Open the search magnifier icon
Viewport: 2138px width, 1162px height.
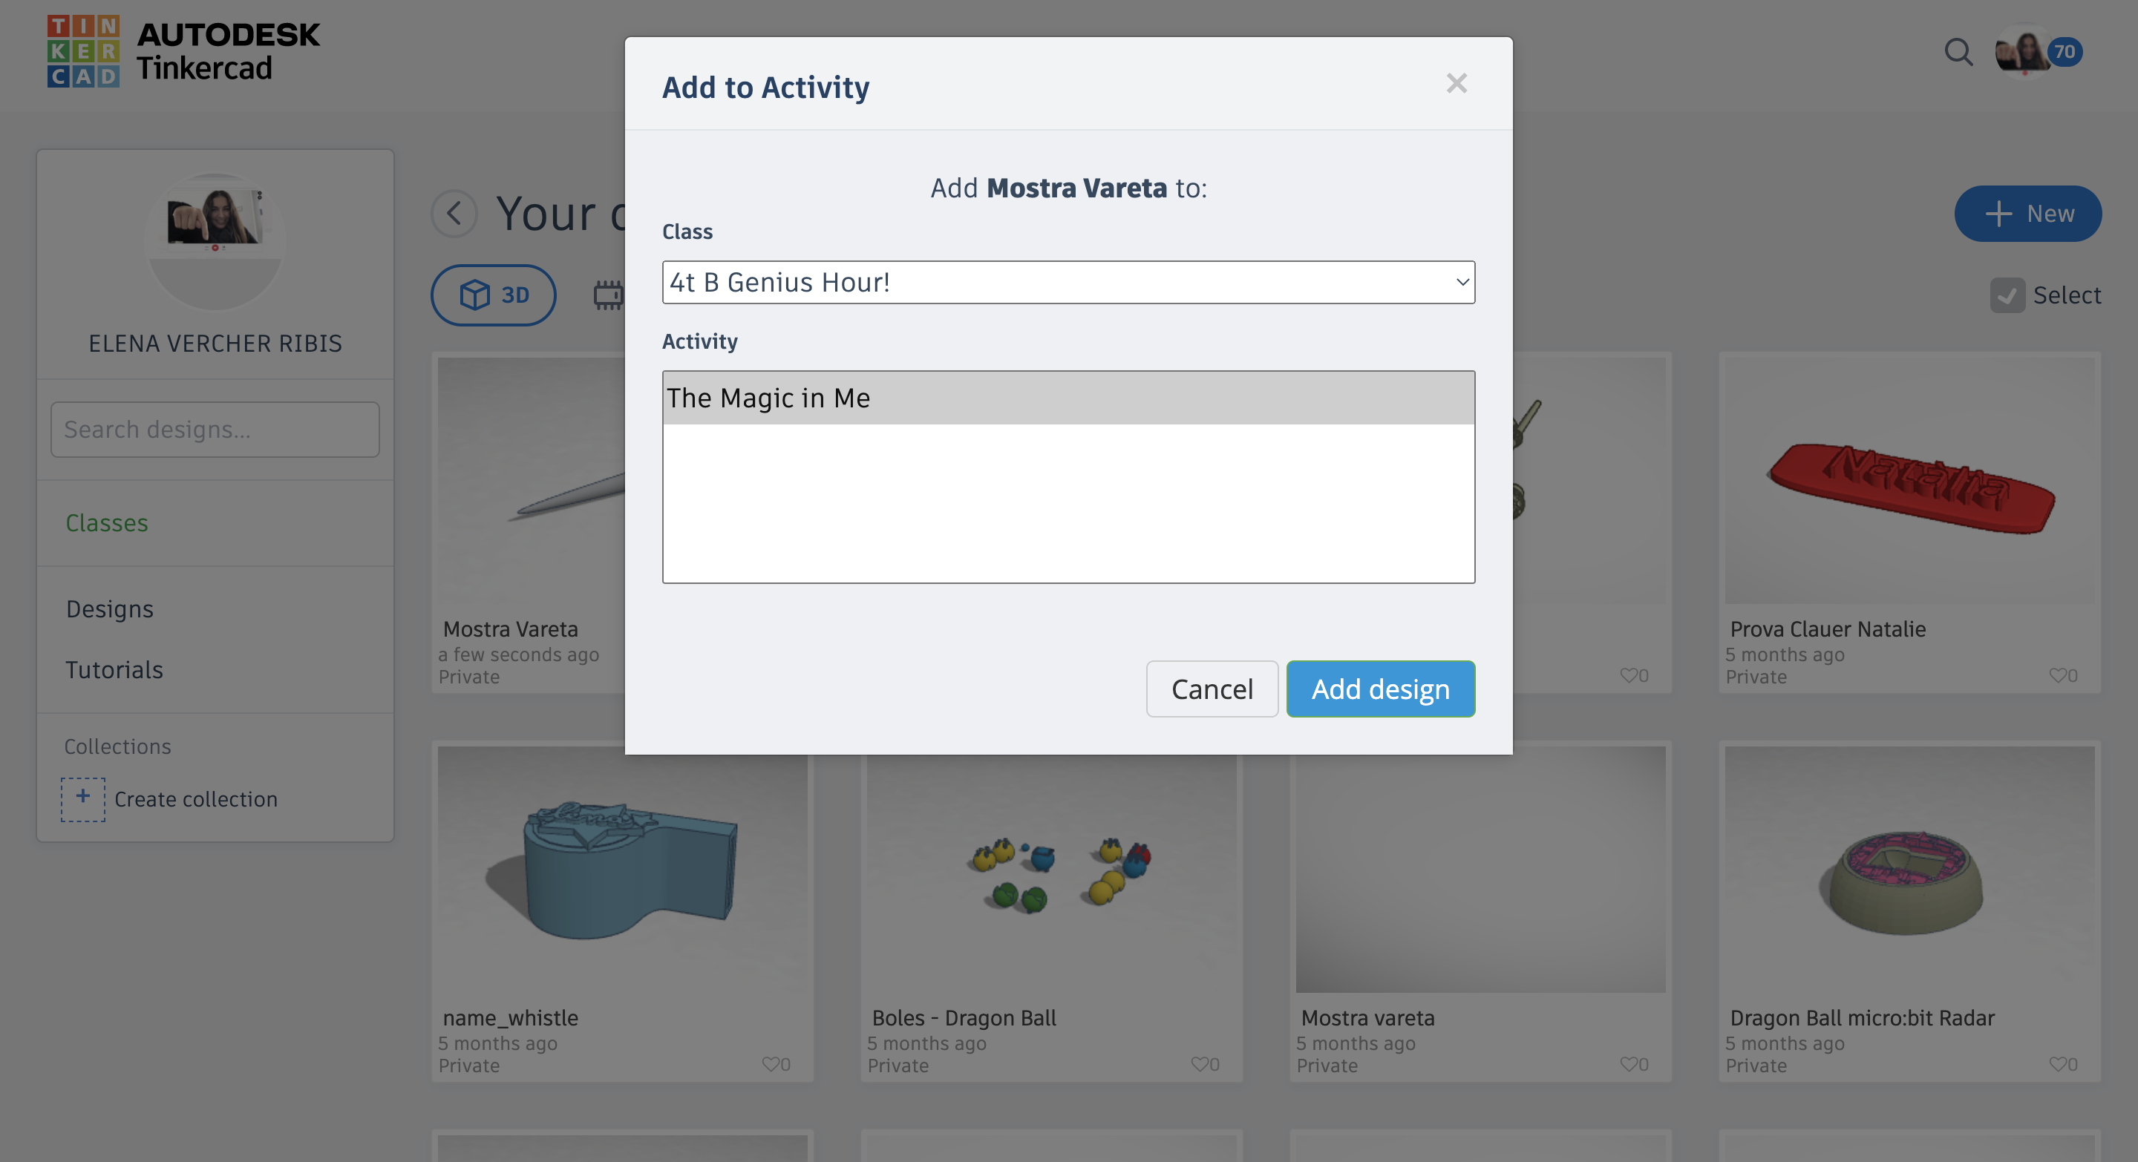click(1958, 52)
